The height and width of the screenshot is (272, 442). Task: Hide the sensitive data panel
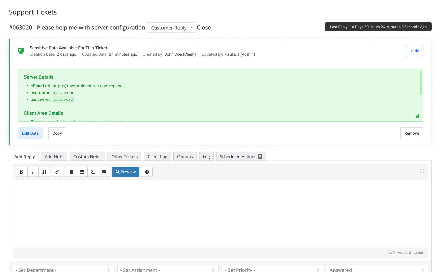click(415, 51)
